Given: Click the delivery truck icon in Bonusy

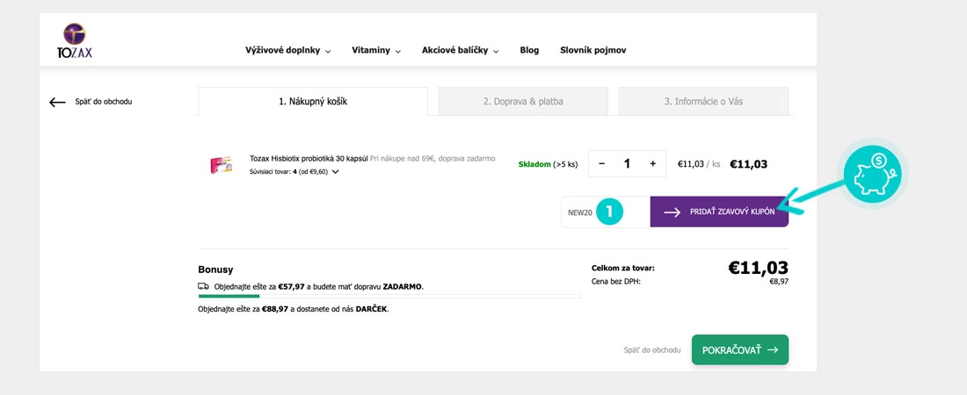Looking at the screenshot, I should coord(204,286).
